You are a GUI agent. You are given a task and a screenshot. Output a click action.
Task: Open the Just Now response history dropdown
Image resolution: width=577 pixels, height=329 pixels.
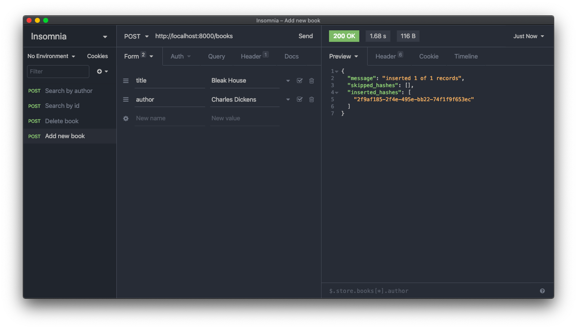(528, 37)
